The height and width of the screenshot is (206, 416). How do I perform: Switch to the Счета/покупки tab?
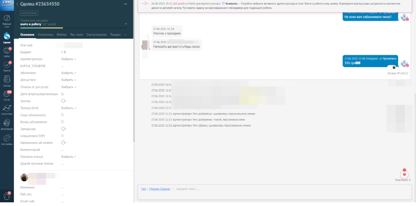pos(97,35)
